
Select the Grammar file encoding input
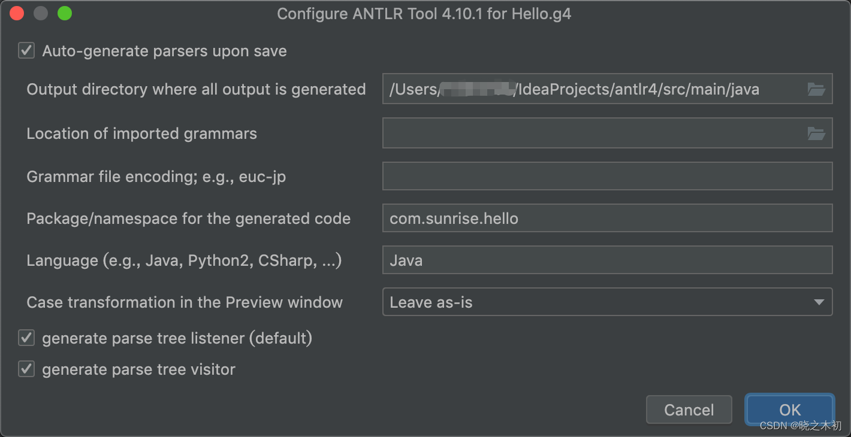pyautogui.click(x=606, y=177)
